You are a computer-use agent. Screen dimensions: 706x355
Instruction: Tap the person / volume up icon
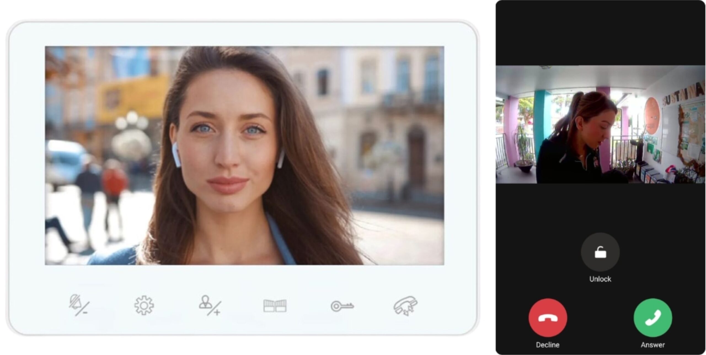coord(210,305)
